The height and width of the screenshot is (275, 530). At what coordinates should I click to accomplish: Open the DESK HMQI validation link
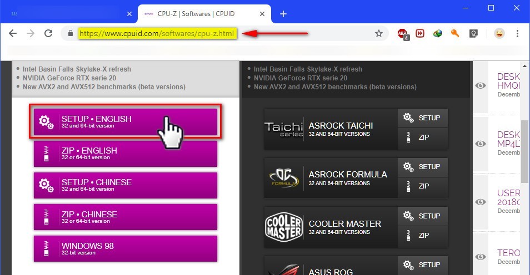point(508,81)
